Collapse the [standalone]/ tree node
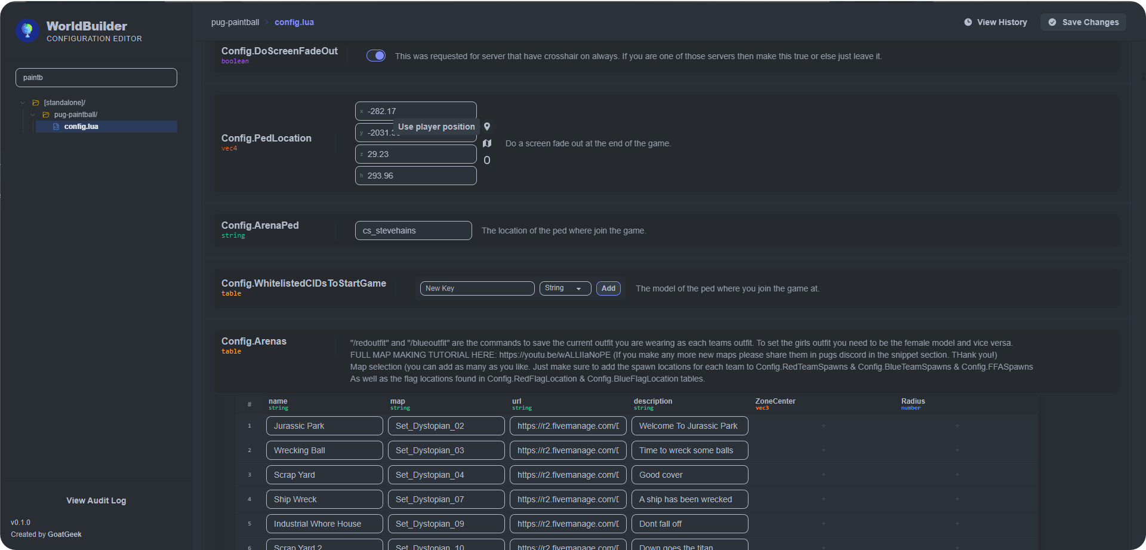 (x=23, y=102)
